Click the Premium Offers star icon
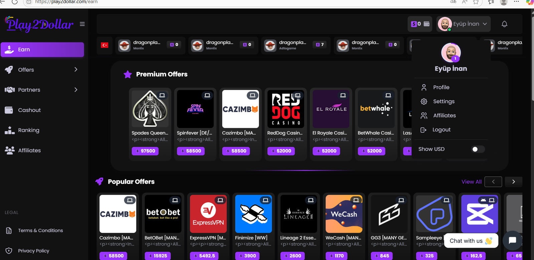The width and height of the screenshot is (534, 260). [127, 74]
